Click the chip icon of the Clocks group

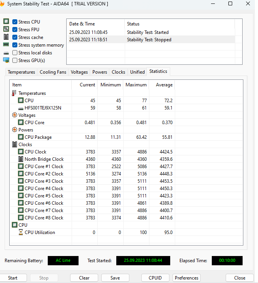point(15,144)
